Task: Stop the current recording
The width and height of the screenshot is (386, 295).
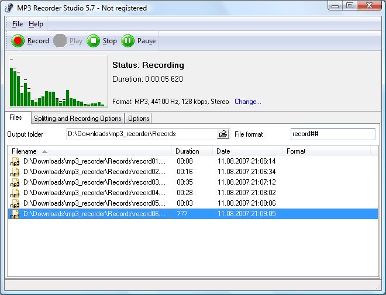Action: point(102,41)
